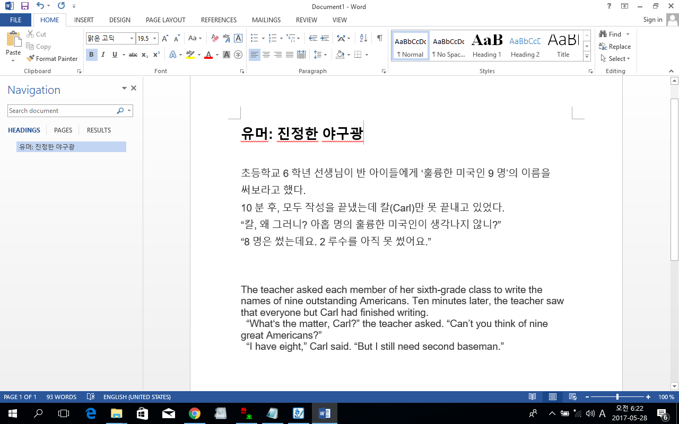Open the font color picker arrow
This screenshot has width=679, height=424.
coord(217,55)
